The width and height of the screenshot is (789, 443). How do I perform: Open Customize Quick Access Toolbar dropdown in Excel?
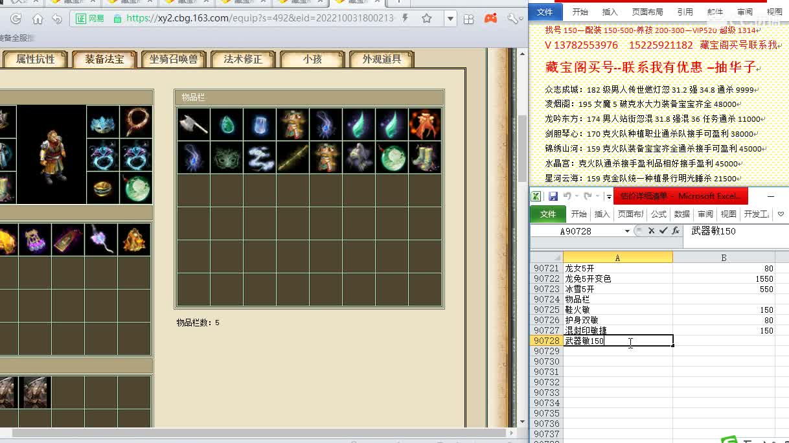click(x=609, y=196)
